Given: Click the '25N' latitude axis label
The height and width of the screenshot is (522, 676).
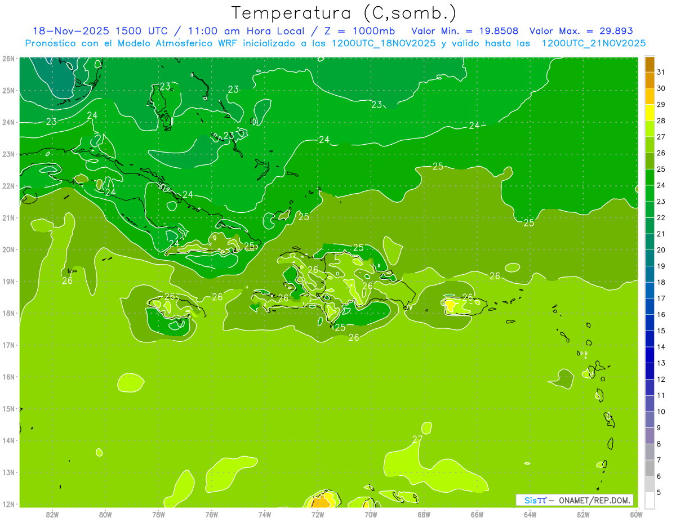Looking at the screenshot, I should (8, 90).
